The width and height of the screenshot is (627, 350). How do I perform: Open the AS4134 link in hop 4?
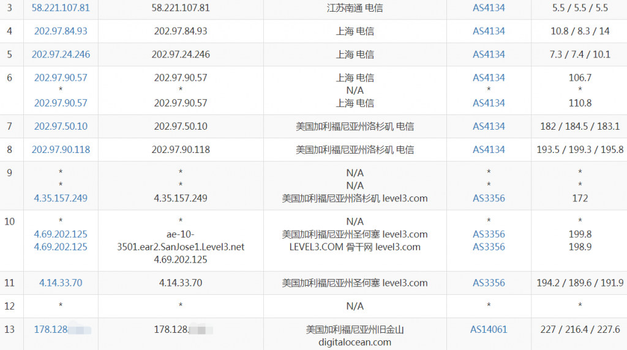tap(489, 31)
